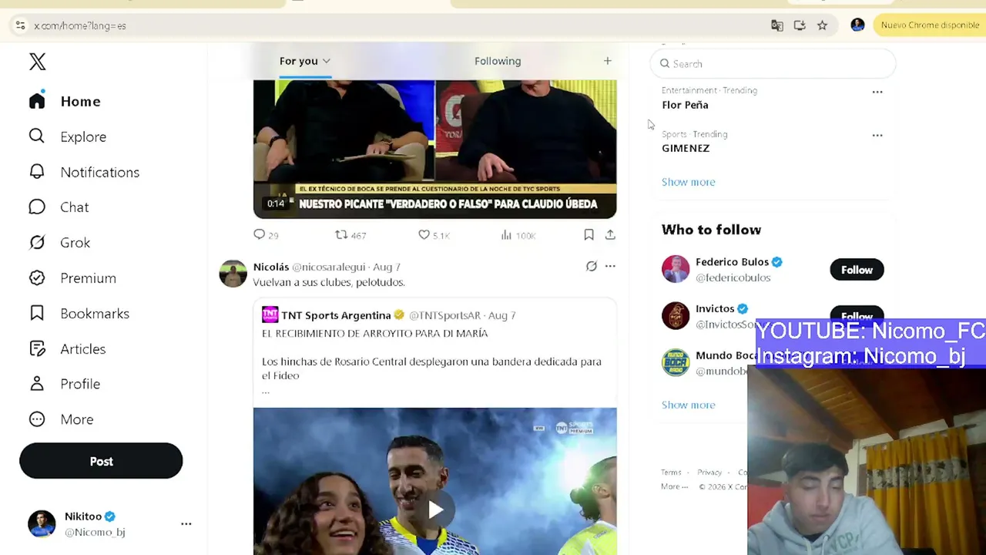Screen dimensions: 986x555
Task: Click the Translate page icon in Chrome
Action: 777,25
